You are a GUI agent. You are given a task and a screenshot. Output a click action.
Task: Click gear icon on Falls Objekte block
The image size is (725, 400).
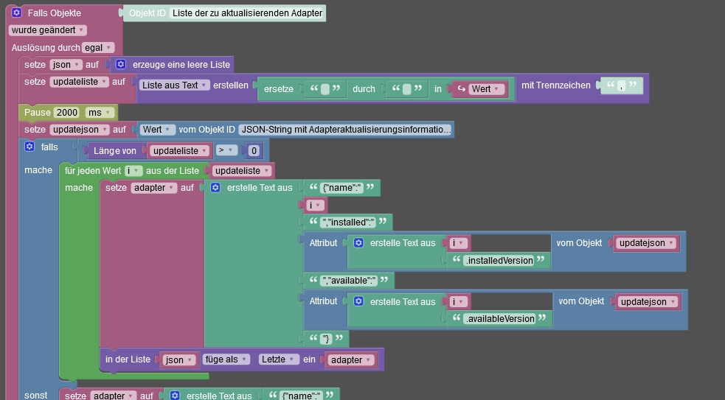pyautogui.click(x=16, y=13)
